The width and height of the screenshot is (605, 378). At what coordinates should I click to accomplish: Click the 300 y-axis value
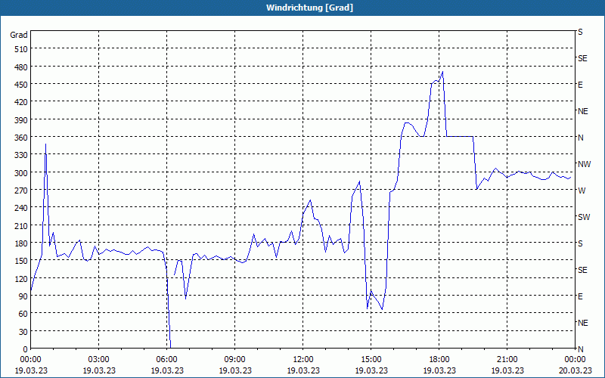pos(21,173)
